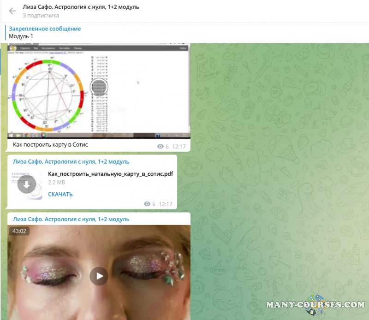
Task: Click the PDF download arrow icon
Action: [x=27, y=185]
